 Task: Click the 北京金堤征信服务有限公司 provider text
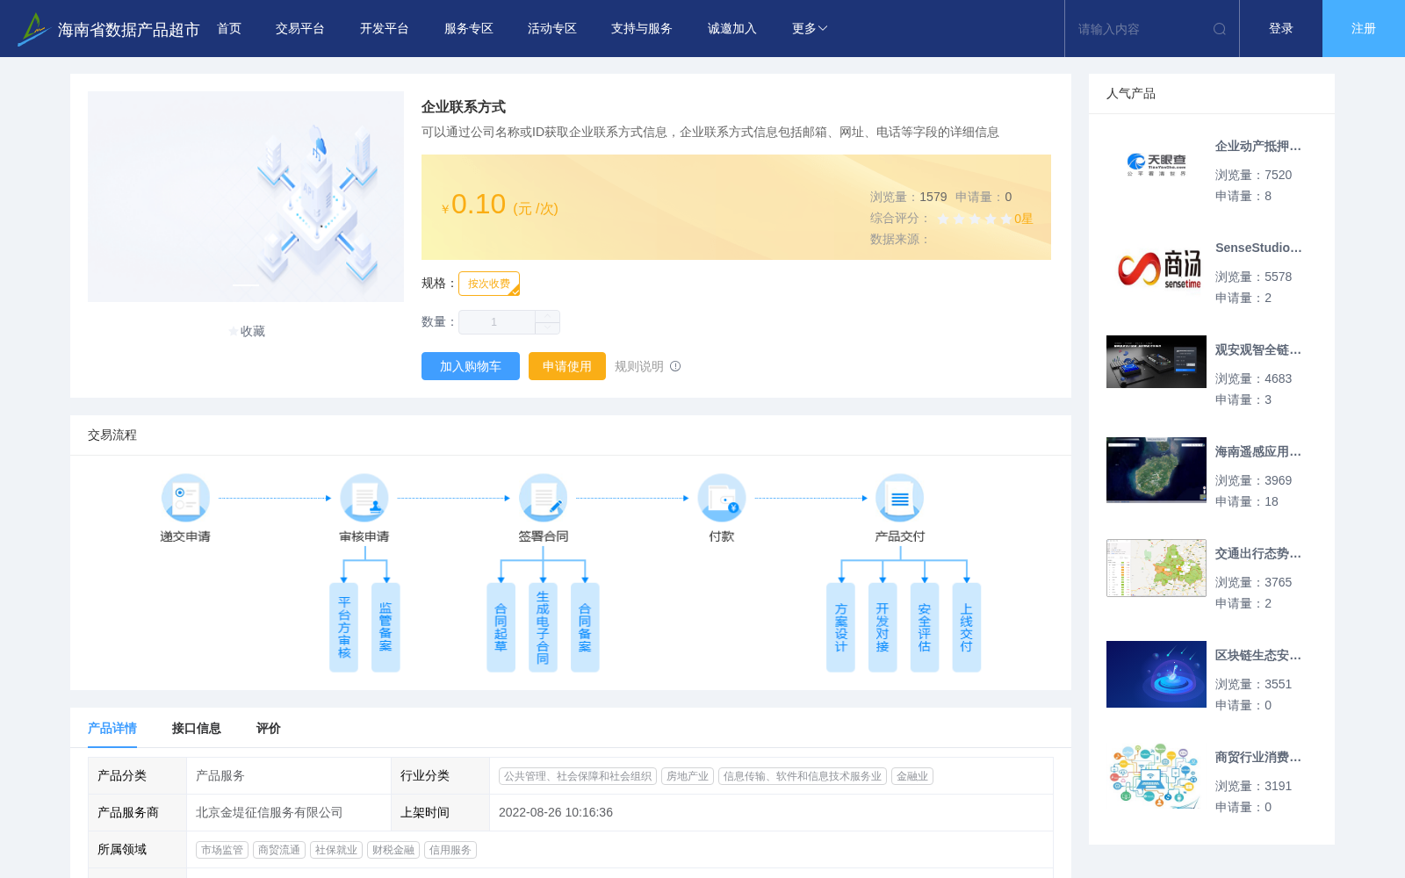tap(270, 812)
